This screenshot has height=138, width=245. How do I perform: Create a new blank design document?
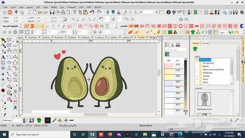click(35, 12)
